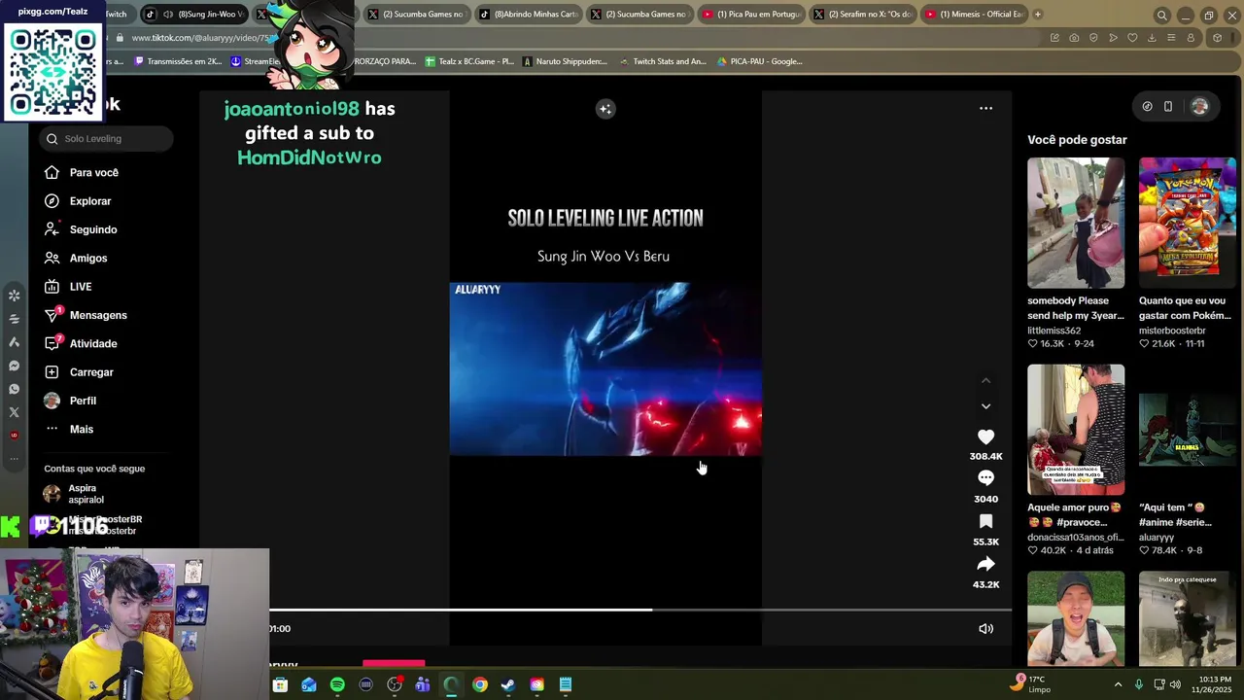The image size is (1244, 700).
Task: Open a new browser tab
Action: tap(1038, 15)
